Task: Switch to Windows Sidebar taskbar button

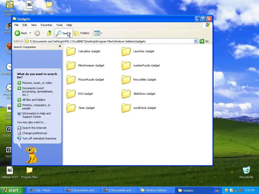Action: (x=157, y=190)
